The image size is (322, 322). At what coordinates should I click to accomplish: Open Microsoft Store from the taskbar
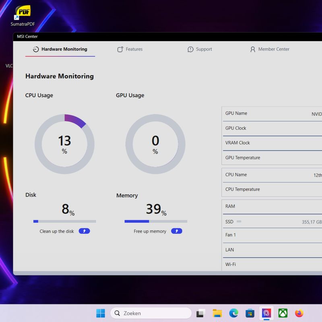[x=250, y=313]
